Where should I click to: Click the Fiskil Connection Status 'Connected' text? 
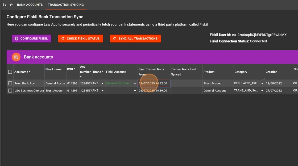258,41
